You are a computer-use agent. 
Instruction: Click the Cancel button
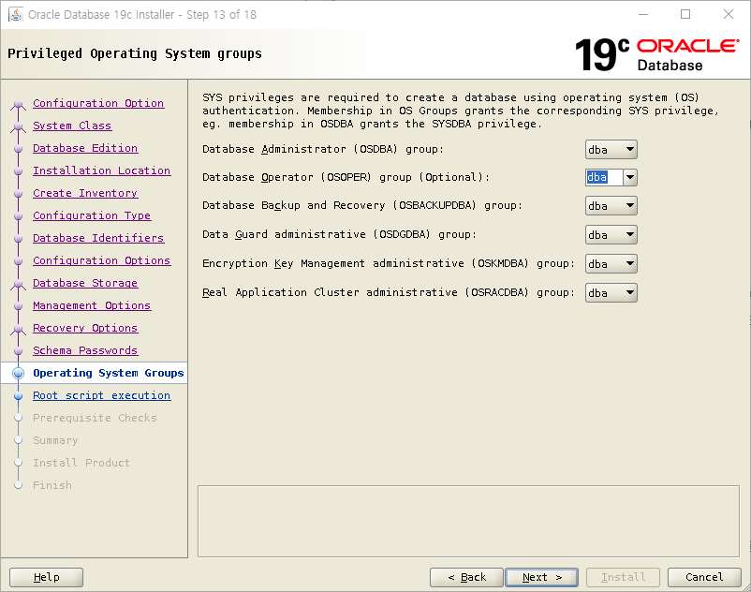pos(704,577)
